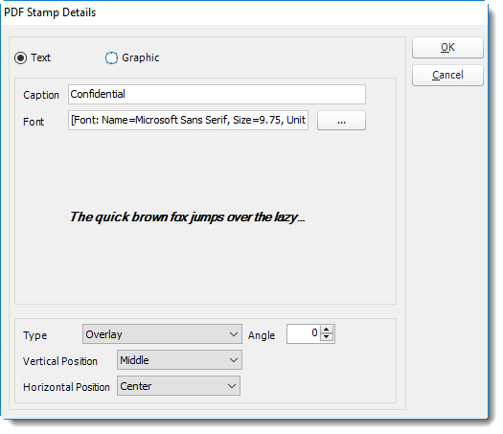The image size is (503, 434).
Task: Click the Caption field containing Confidential
Action: tap(217, 94)
